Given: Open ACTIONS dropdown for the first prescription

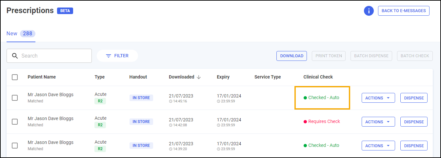Looking at the screenshot, I should click(378, 98).
